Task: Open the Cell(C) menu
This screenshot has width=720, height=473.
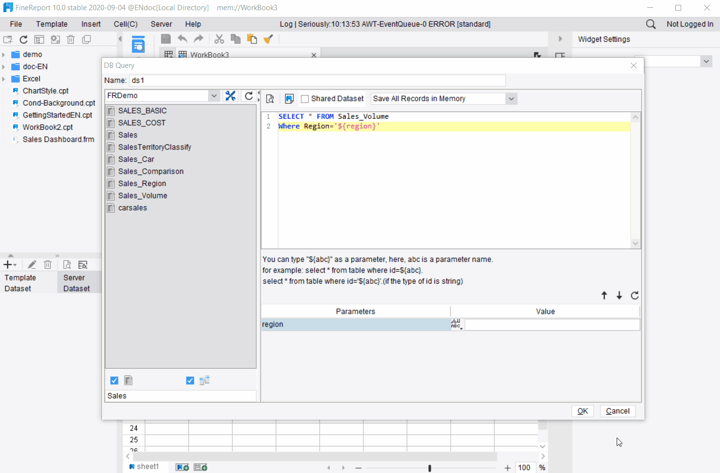Action: click(126, 24)
